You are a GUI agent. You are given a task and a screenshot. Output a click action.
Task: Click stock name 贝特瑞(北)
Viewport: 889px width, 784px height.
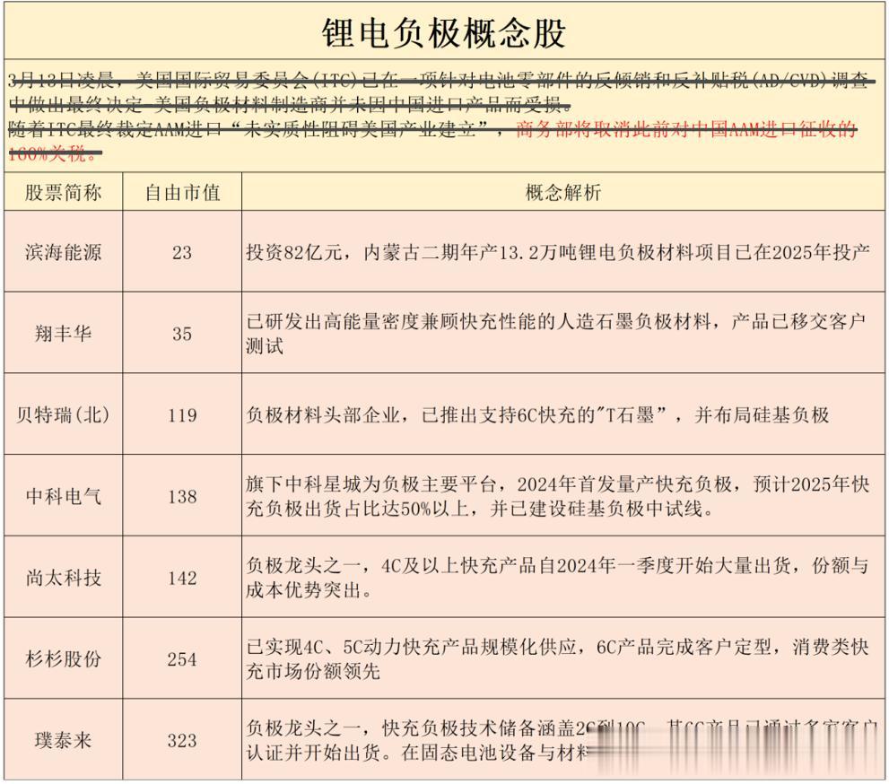coord(63,415)
